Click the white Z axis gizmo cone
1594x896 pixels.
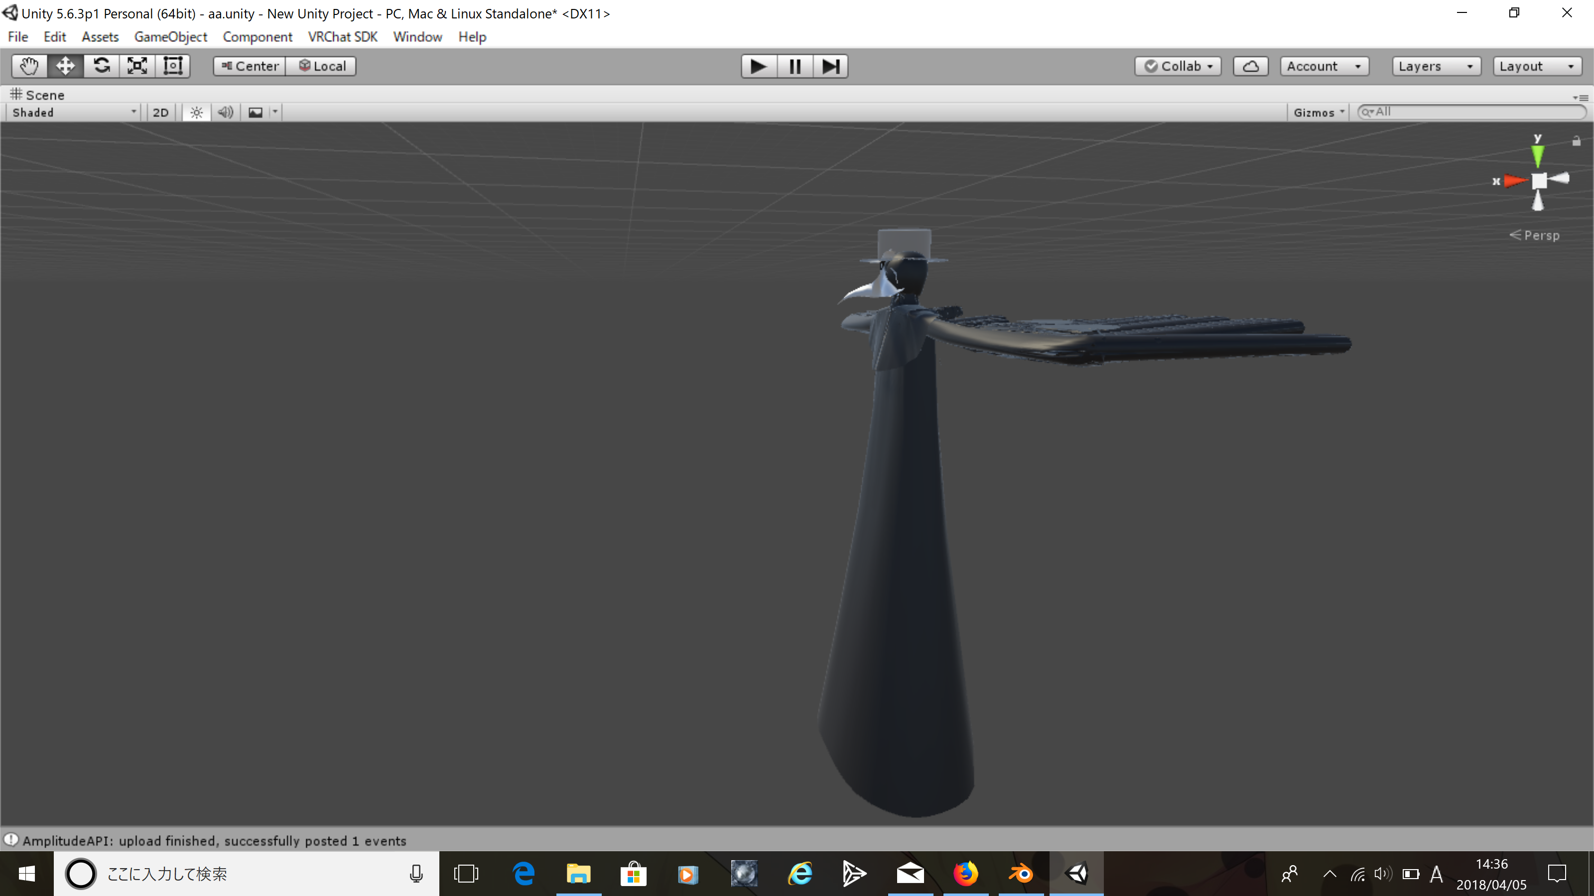pyautogui.click(x=1558, y=179)
